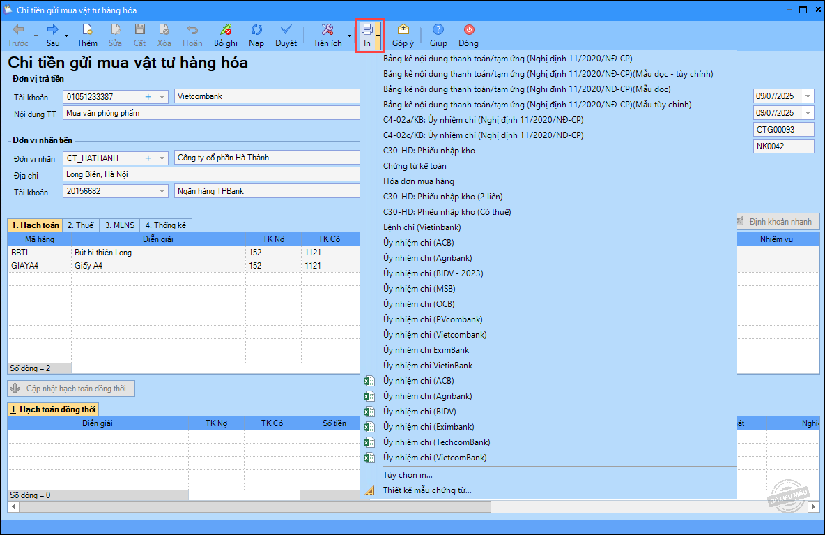
Task: Click the plus icon beside account 01051233387
Action: pos(148,97)
